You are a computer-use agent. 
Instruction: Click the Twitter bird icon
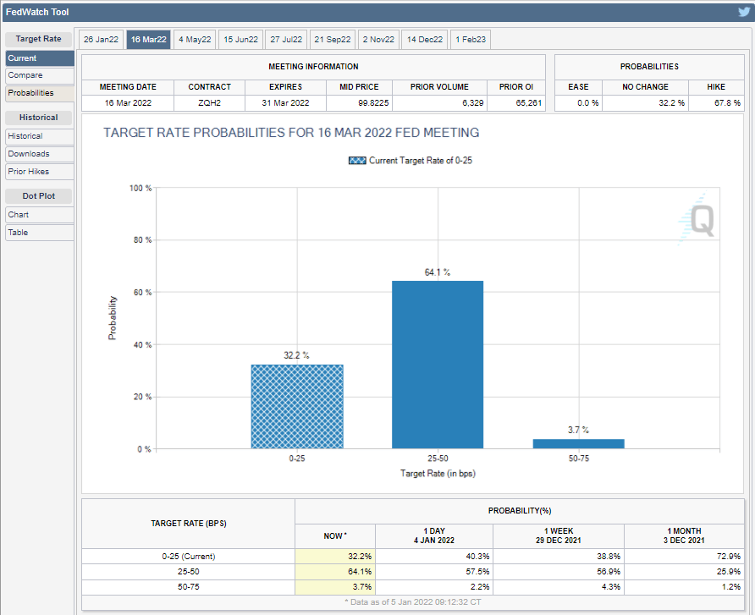(743, 12)
